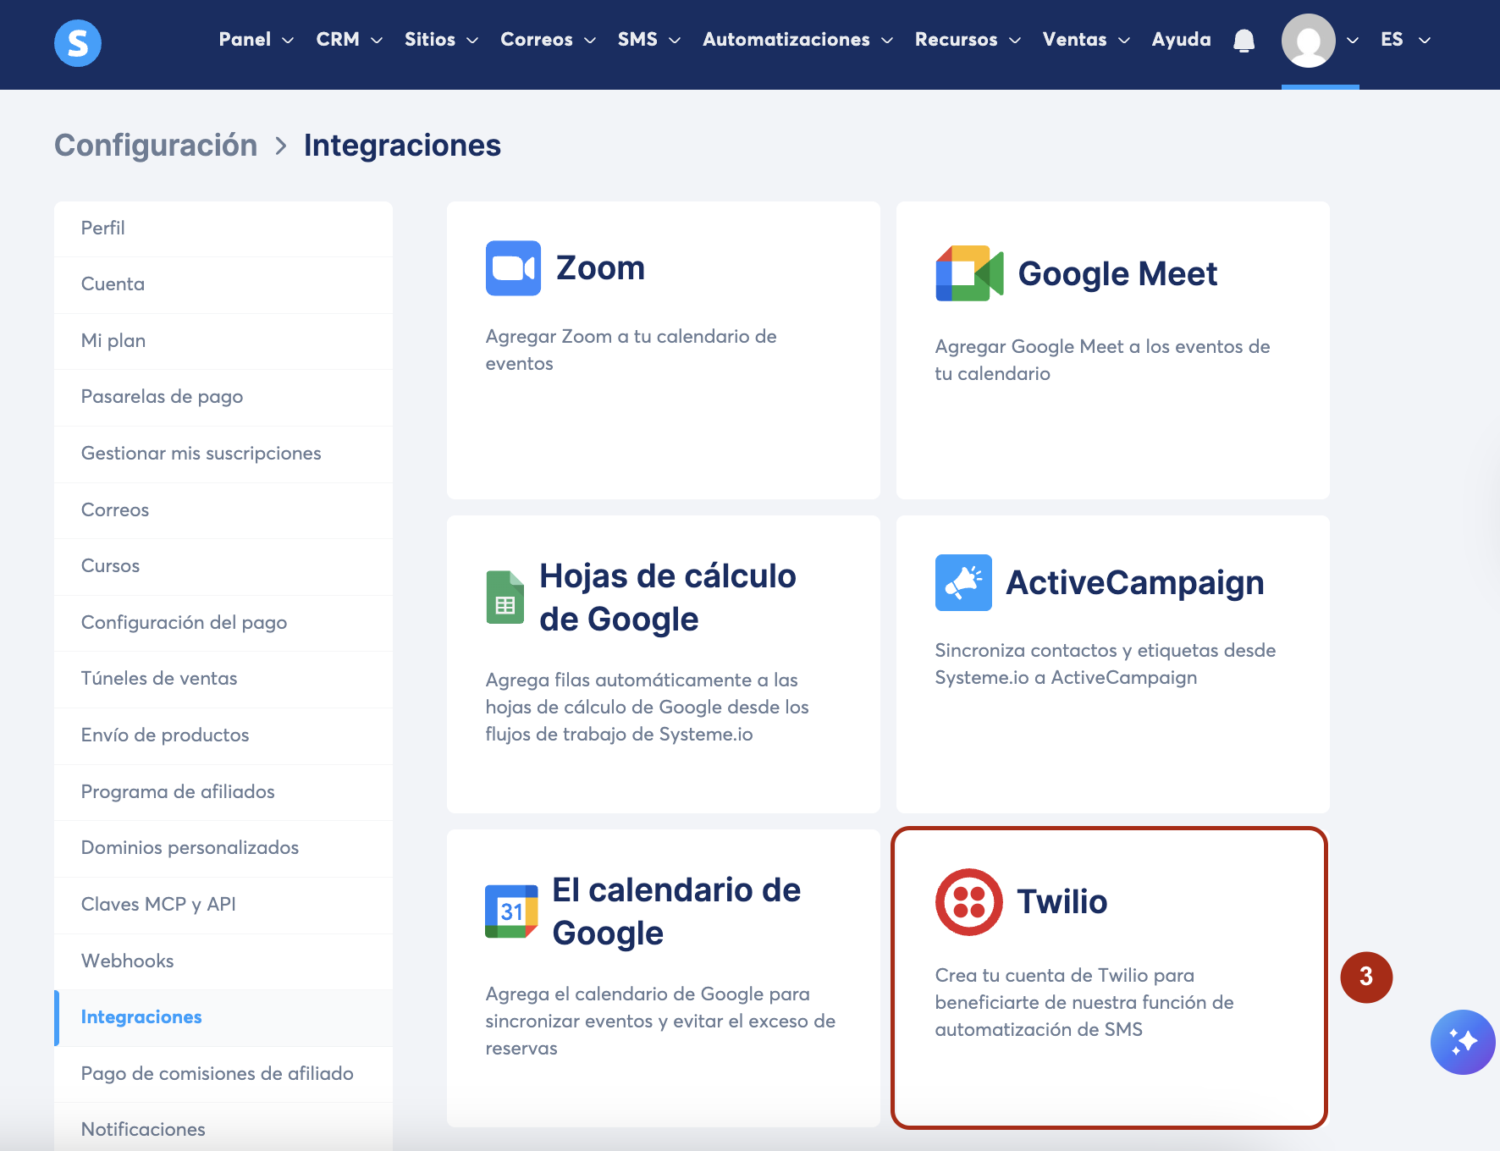Click the Systeme.io S logo
Screen dimensions: 1500x1151
point(78,42)
